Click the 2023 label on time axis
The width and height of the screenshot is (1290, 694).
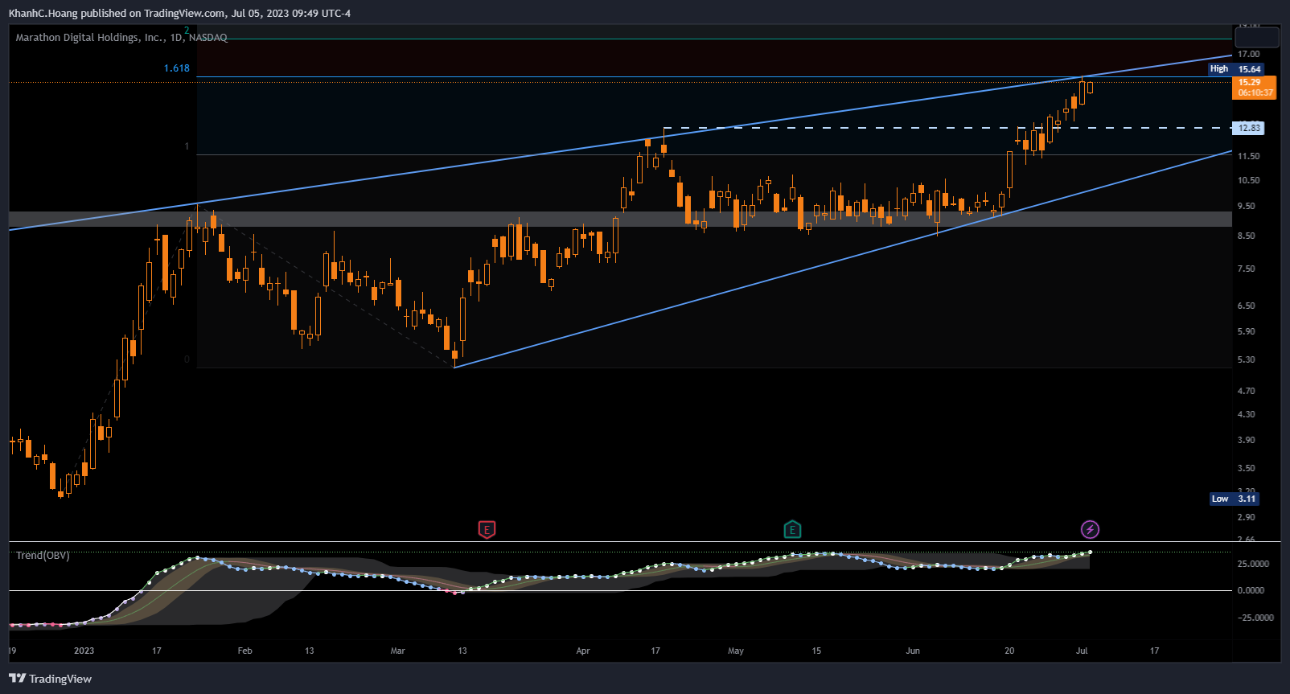point(84,651)
